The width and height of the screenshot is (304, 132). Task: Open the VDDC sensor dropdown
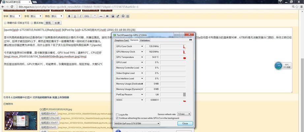[142, 100]
